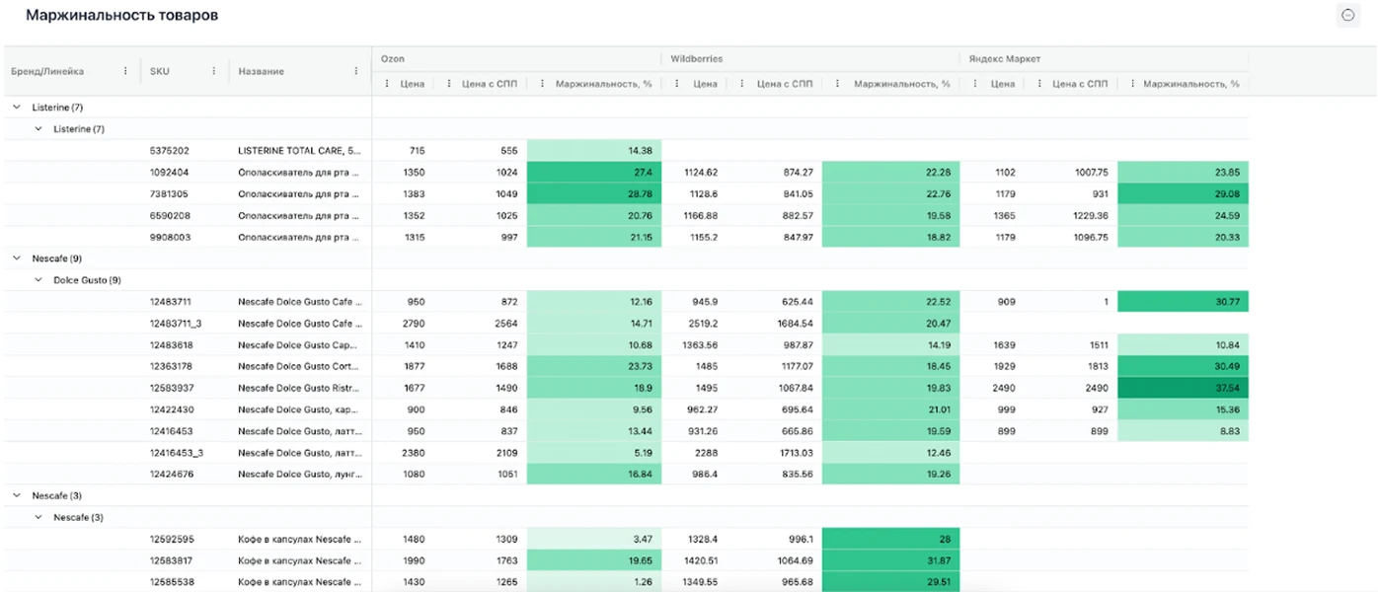The width and height of the screenshot is (1378, 592).
Task: Click the Ozon column group header
Action: (393, 59)
